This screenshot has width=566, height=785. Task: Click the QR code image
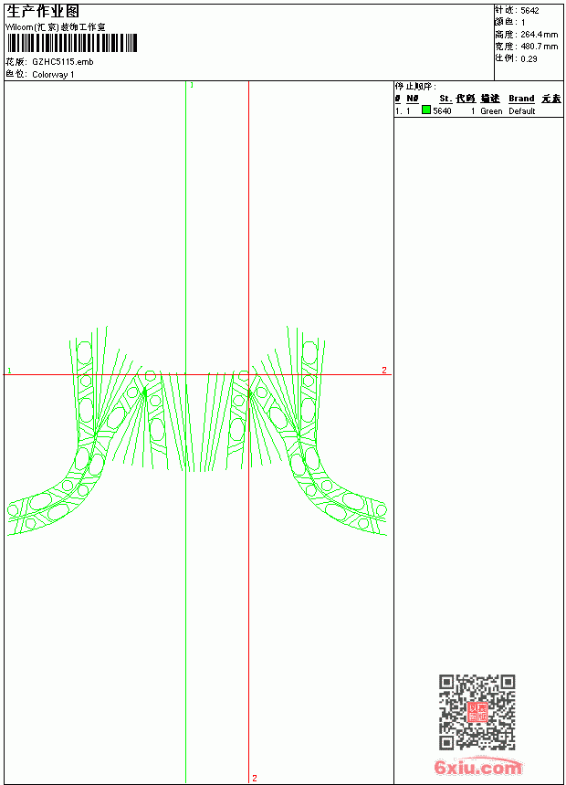pyautogui.click(x=477, y=712)
